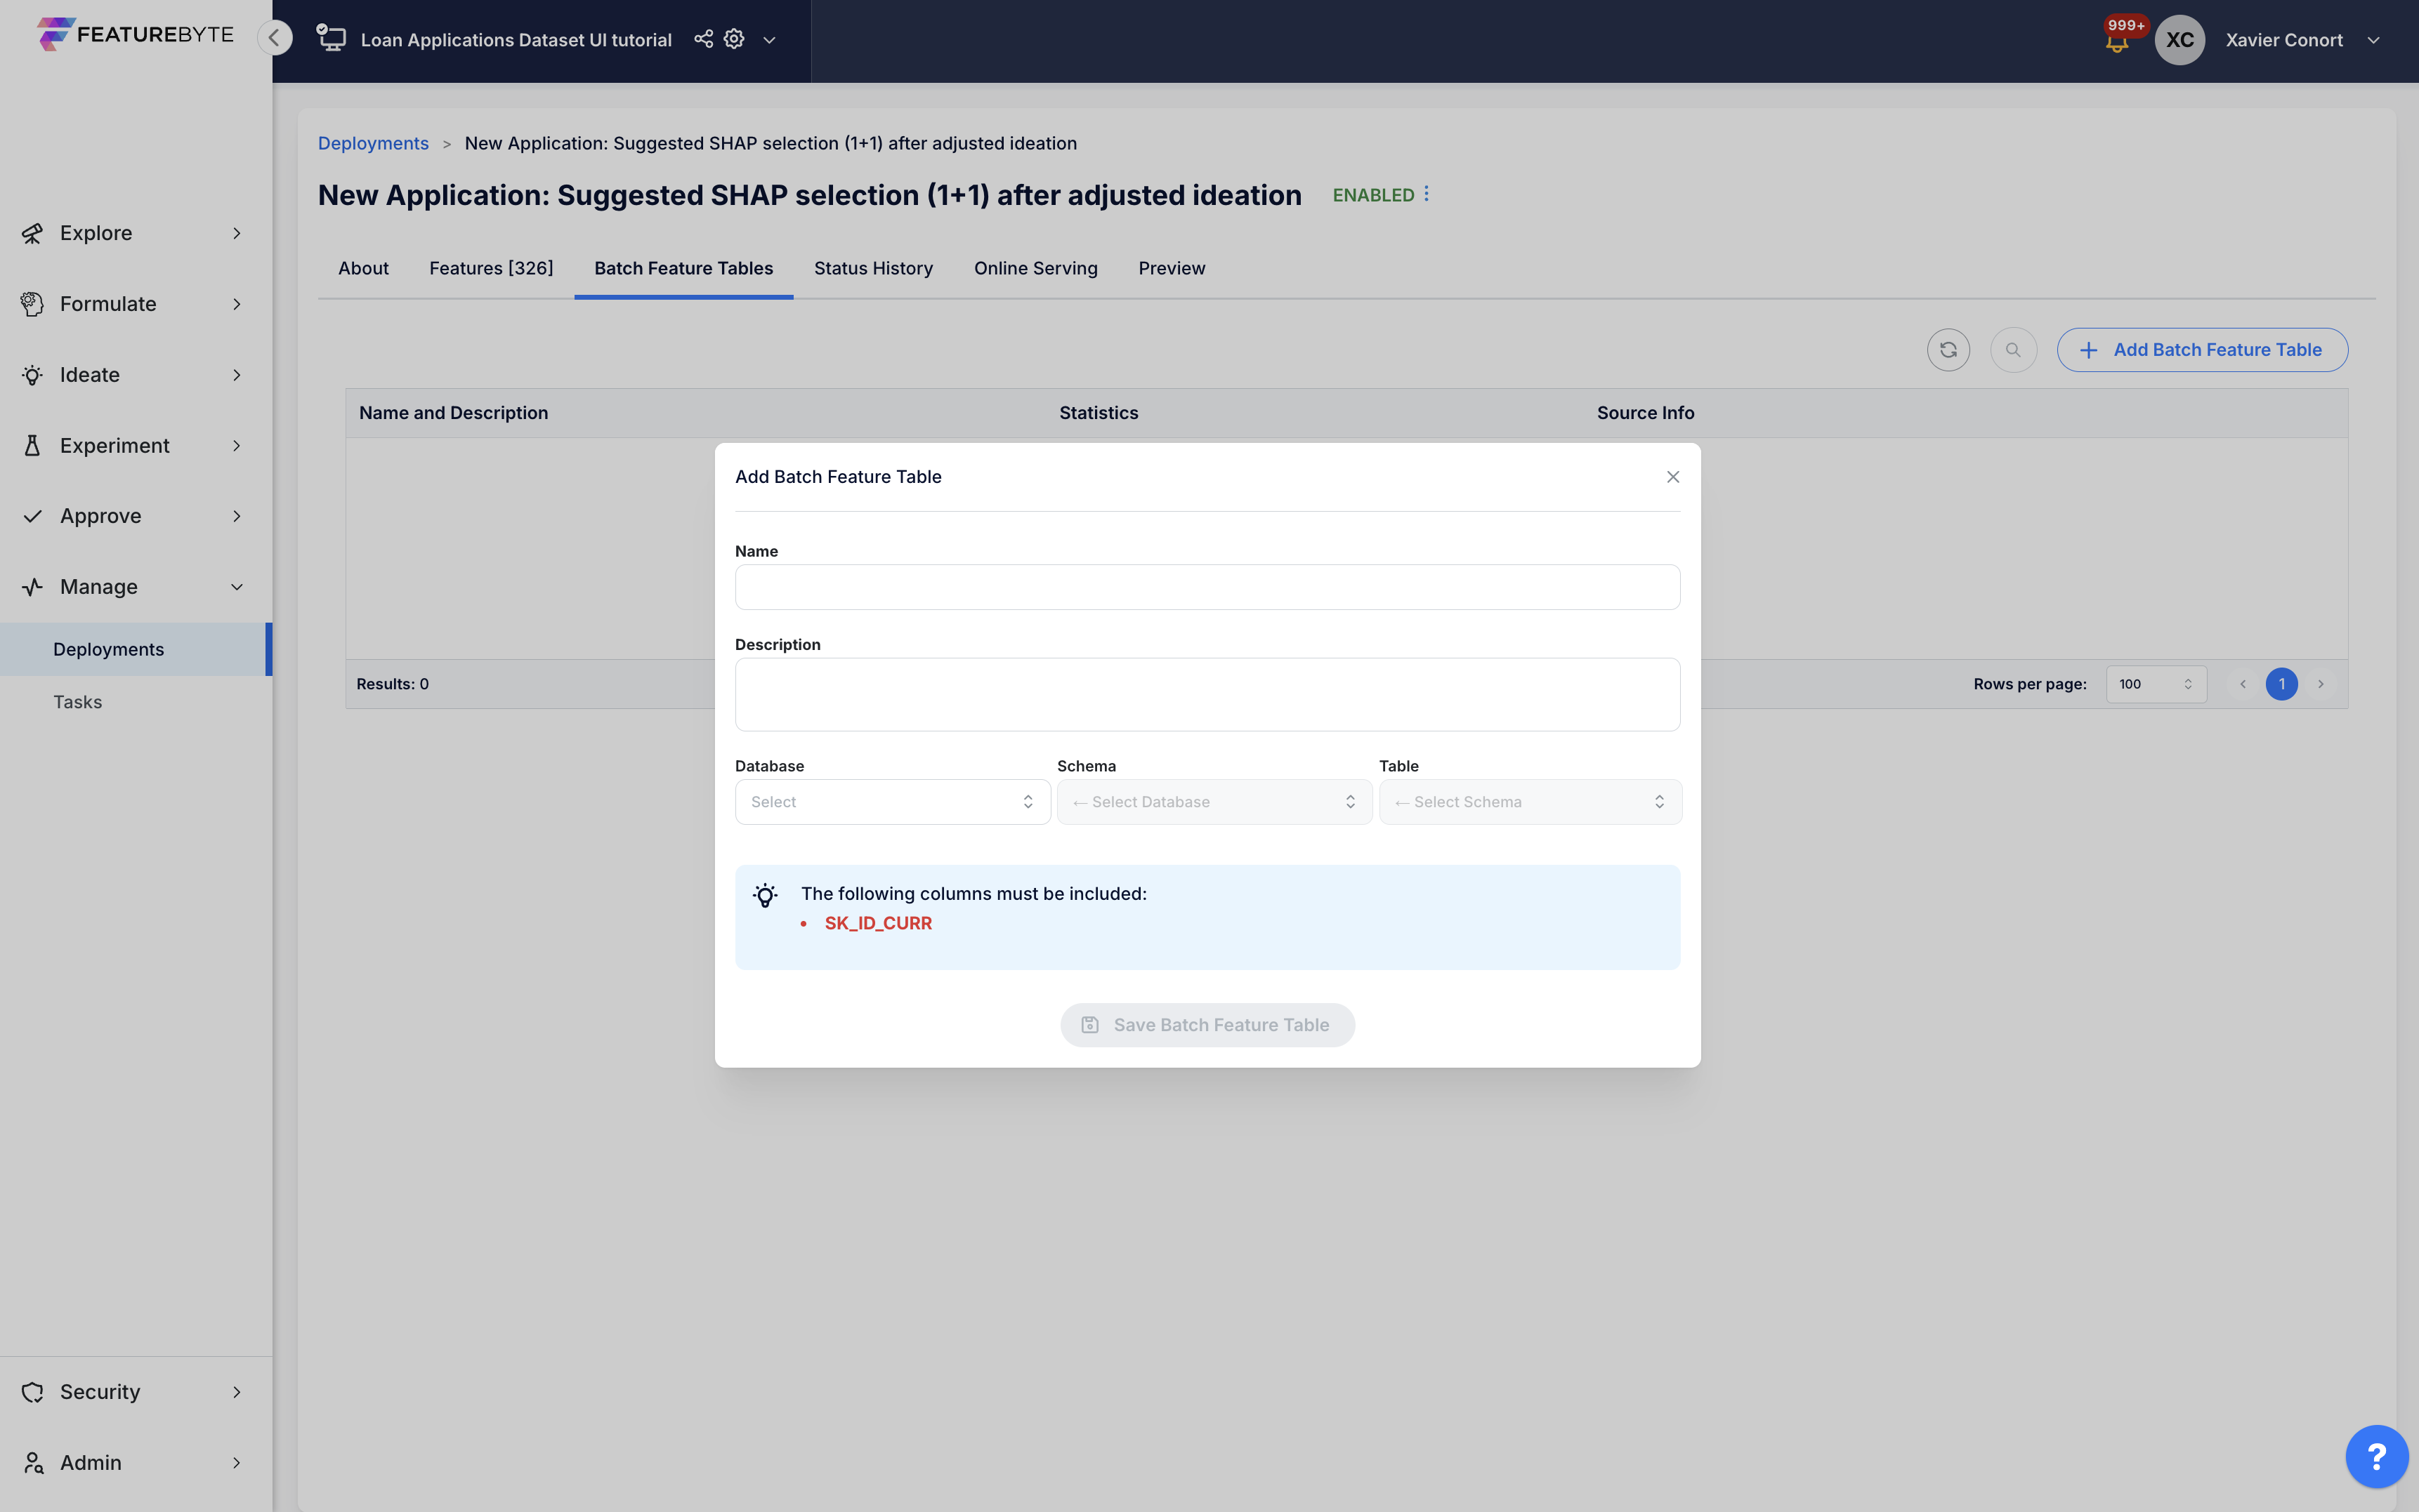Viewport: 2419px width, 1512px height.
Task: Open the Rows per page dropdown
Action: coord(2155,684)
